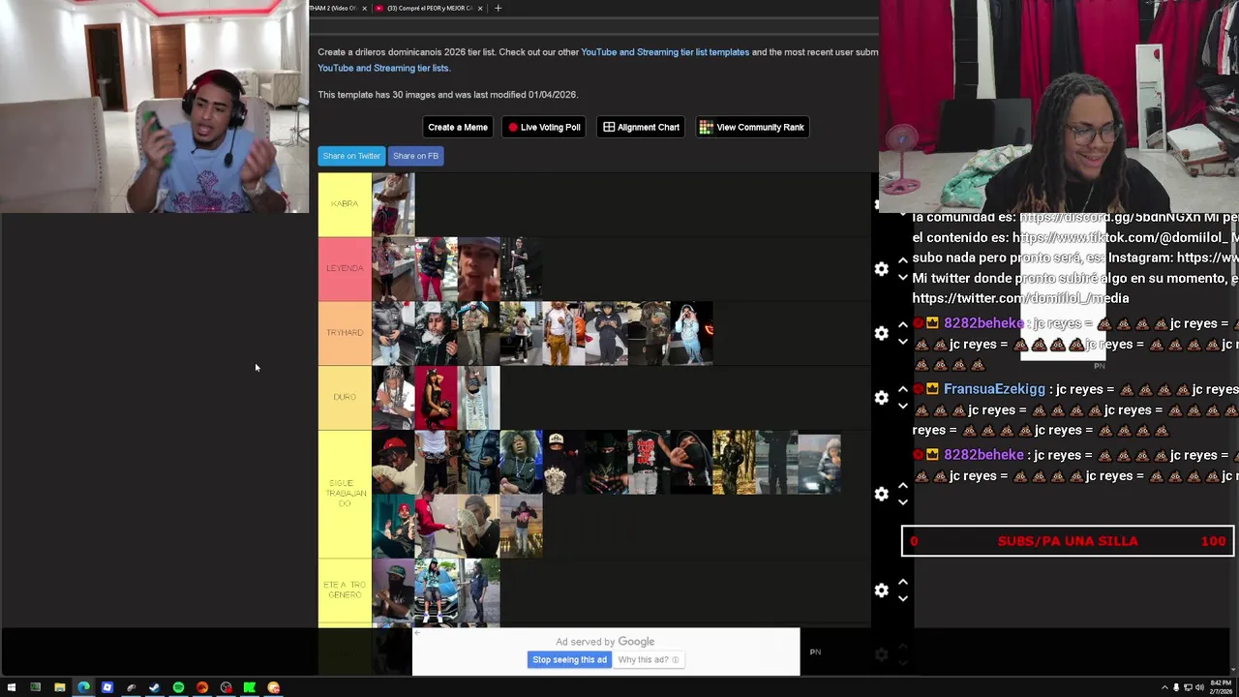Select first image in ETE A TRO GENERO tier
1239x697 pixels.
(x=393, y=591)
